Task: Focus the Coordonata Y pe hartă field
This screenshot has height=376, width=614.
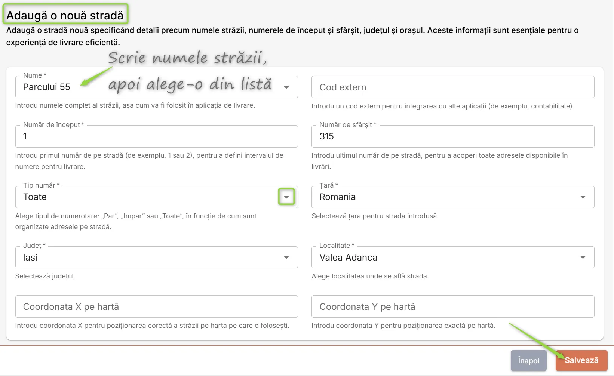Action: point(453,306)
